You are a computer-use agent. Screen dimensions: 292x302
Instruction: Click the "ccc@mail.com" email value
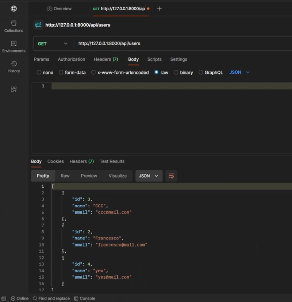coord(114,212)
